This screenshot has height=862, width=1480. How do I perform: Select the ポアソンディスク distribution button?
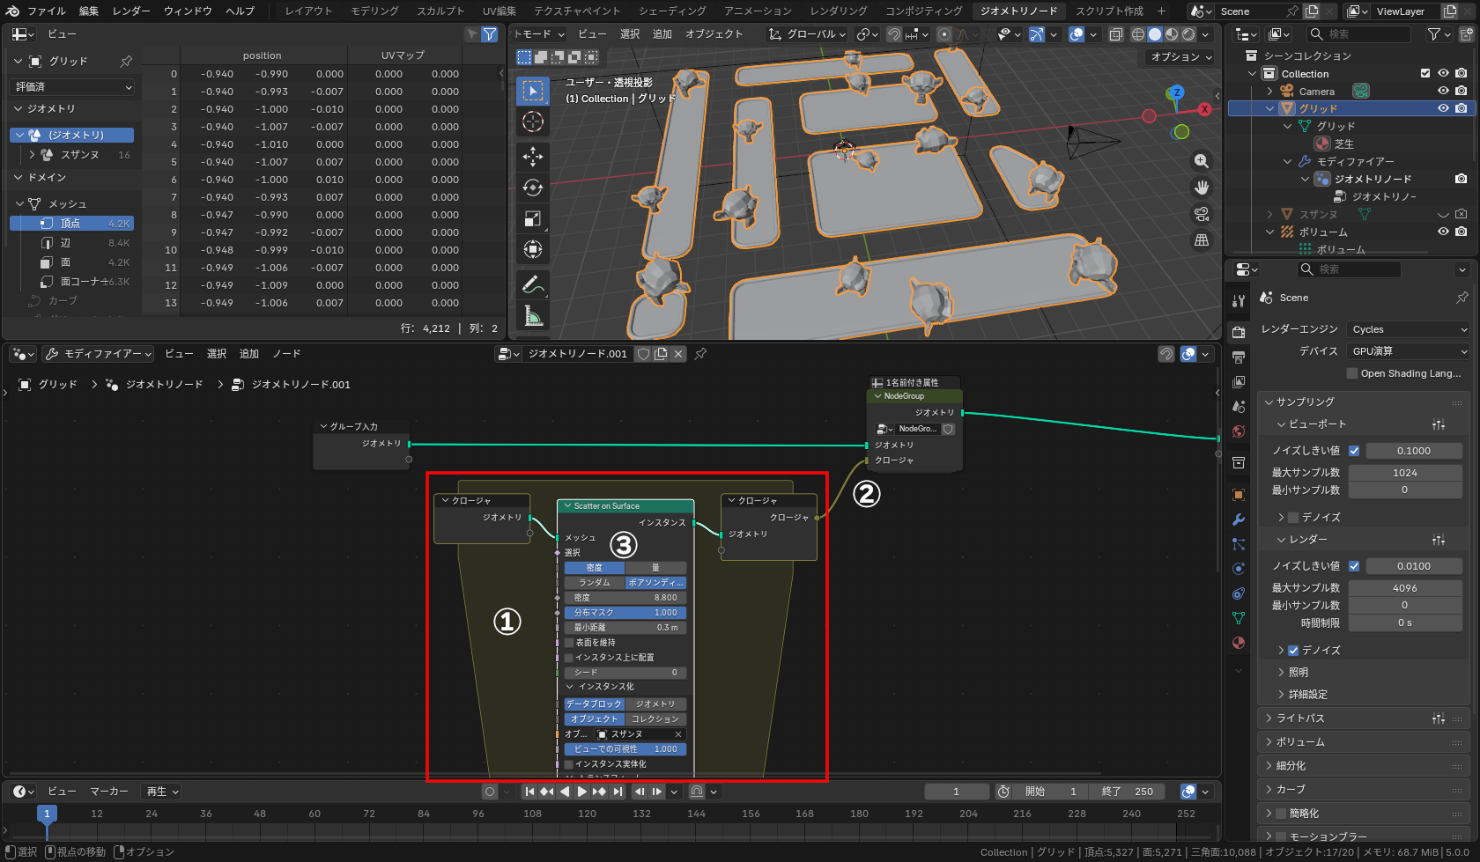[x=655, y=583]
